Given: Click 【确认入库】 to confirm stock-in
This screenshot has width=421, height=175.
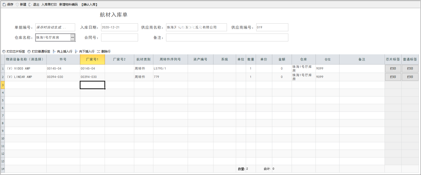Looking at the screenshot, I should click(89, 5).
